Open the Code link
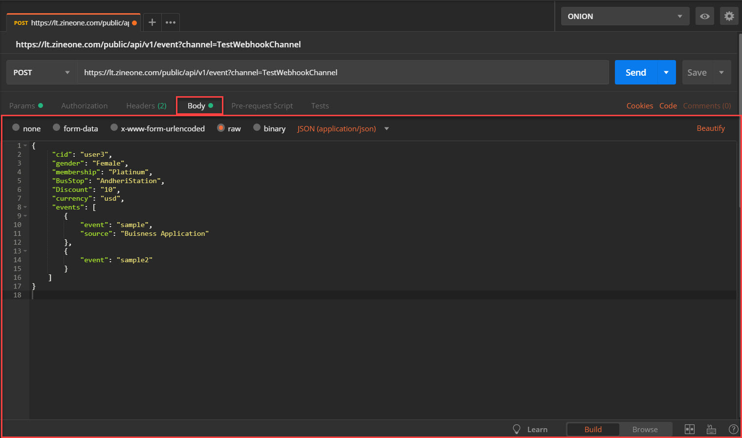 pos(668,105)
